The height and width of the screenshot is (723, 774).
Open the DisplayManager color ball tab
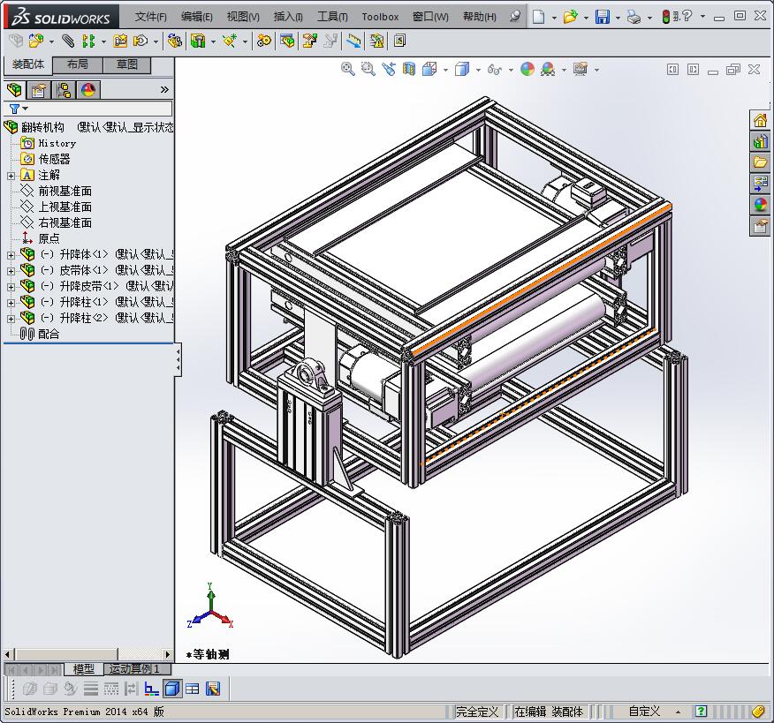[x=88, y=90]
